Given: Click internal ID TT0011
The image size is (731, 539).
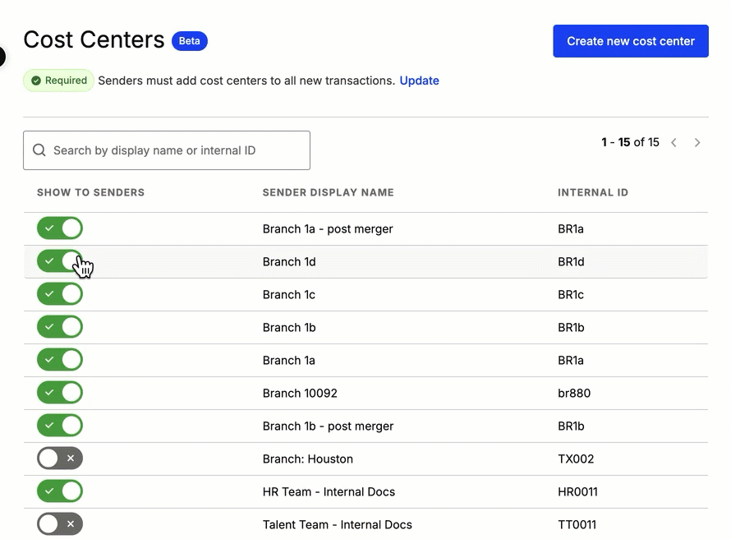Looking at the screenshot, I should pyautogui.click(x=577, y=524).
